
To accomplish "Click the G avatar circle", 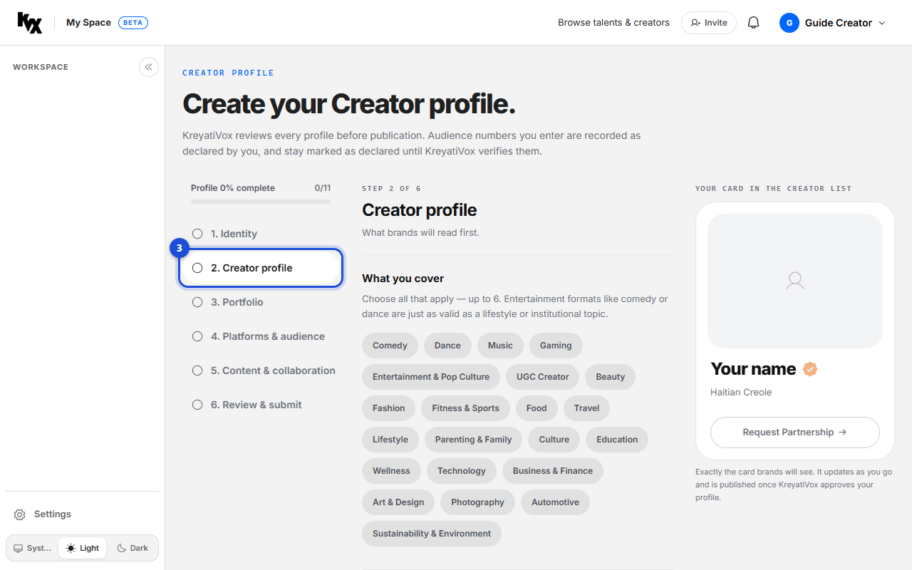I will click(x=789, y=23).
